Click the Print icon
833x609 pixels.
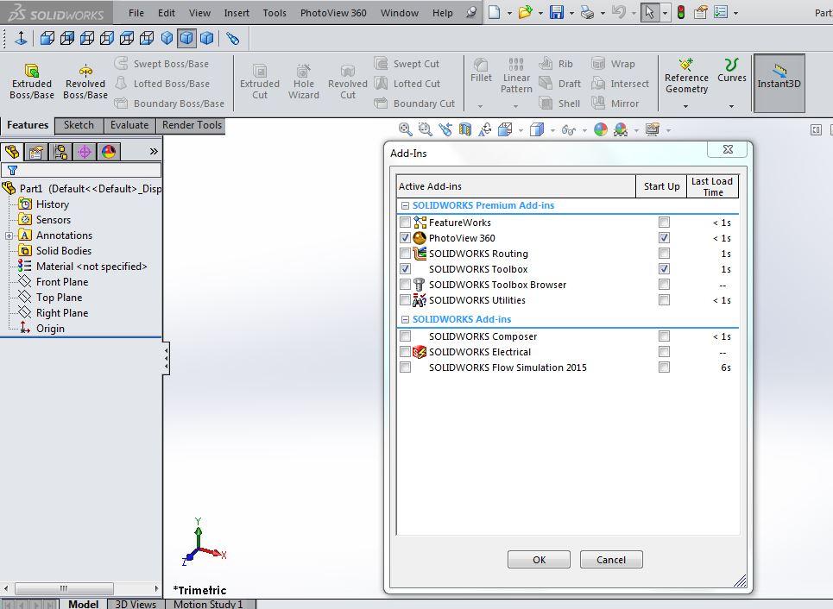(587, 12)
